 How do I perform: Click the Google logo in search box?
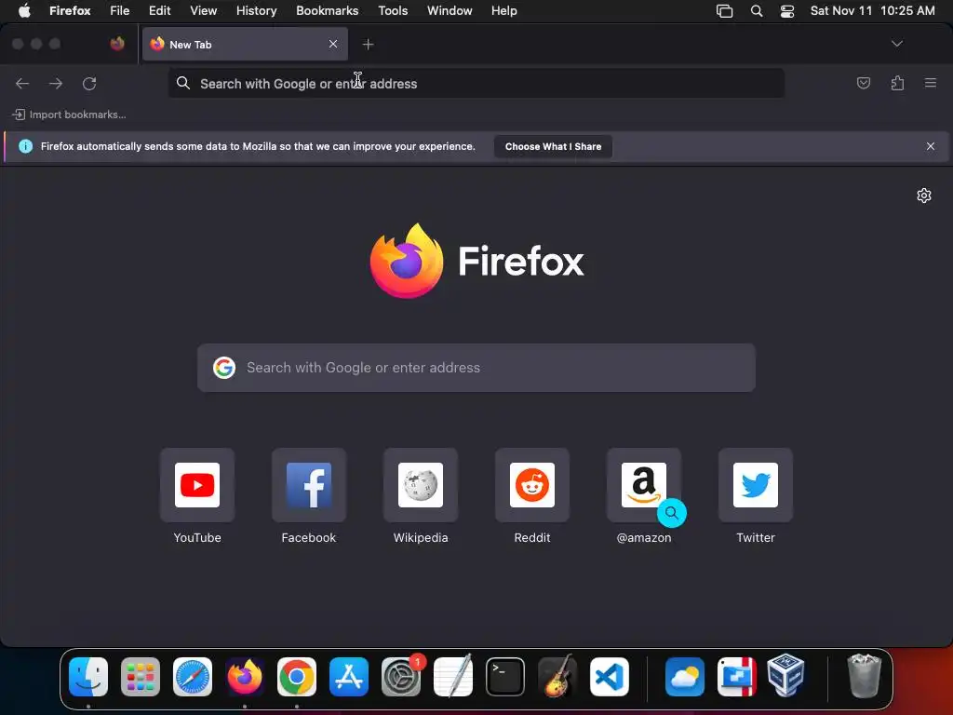(224, 368)
